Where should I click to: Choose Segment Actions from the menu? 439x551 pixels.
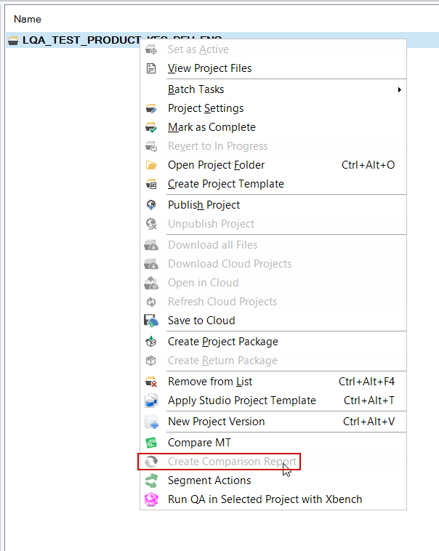click(x=209, y=480)
